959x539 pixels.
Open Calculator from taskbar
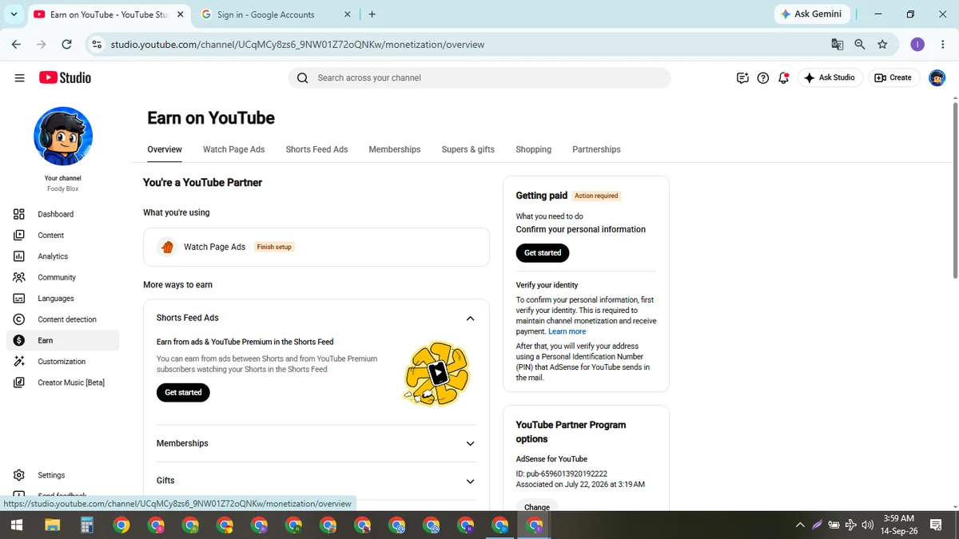click(x=87, y=525)
